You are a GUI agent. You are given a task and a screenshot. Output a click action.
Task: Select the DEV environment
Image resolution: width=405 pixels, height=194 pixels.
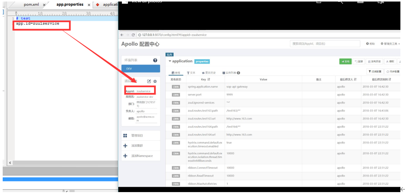click(141, 69)
